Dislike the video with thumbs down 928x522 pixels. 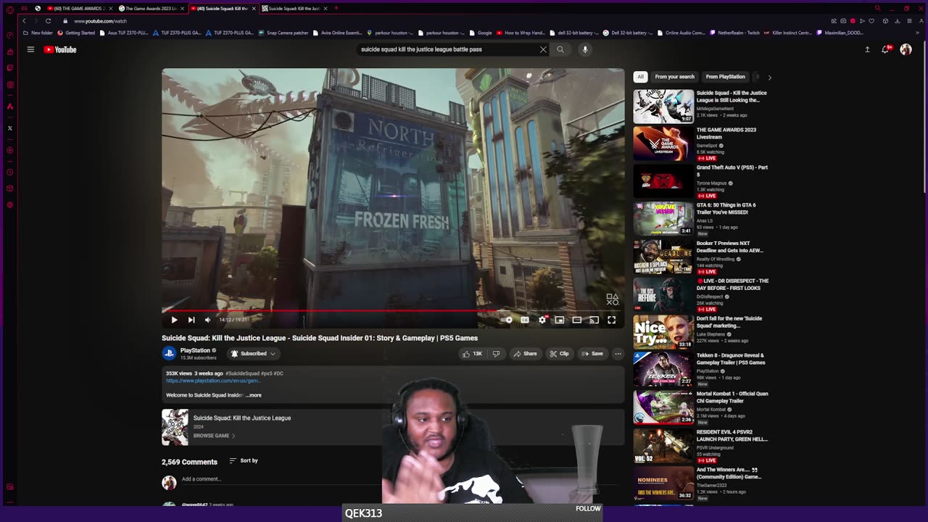tap(496, 354)
